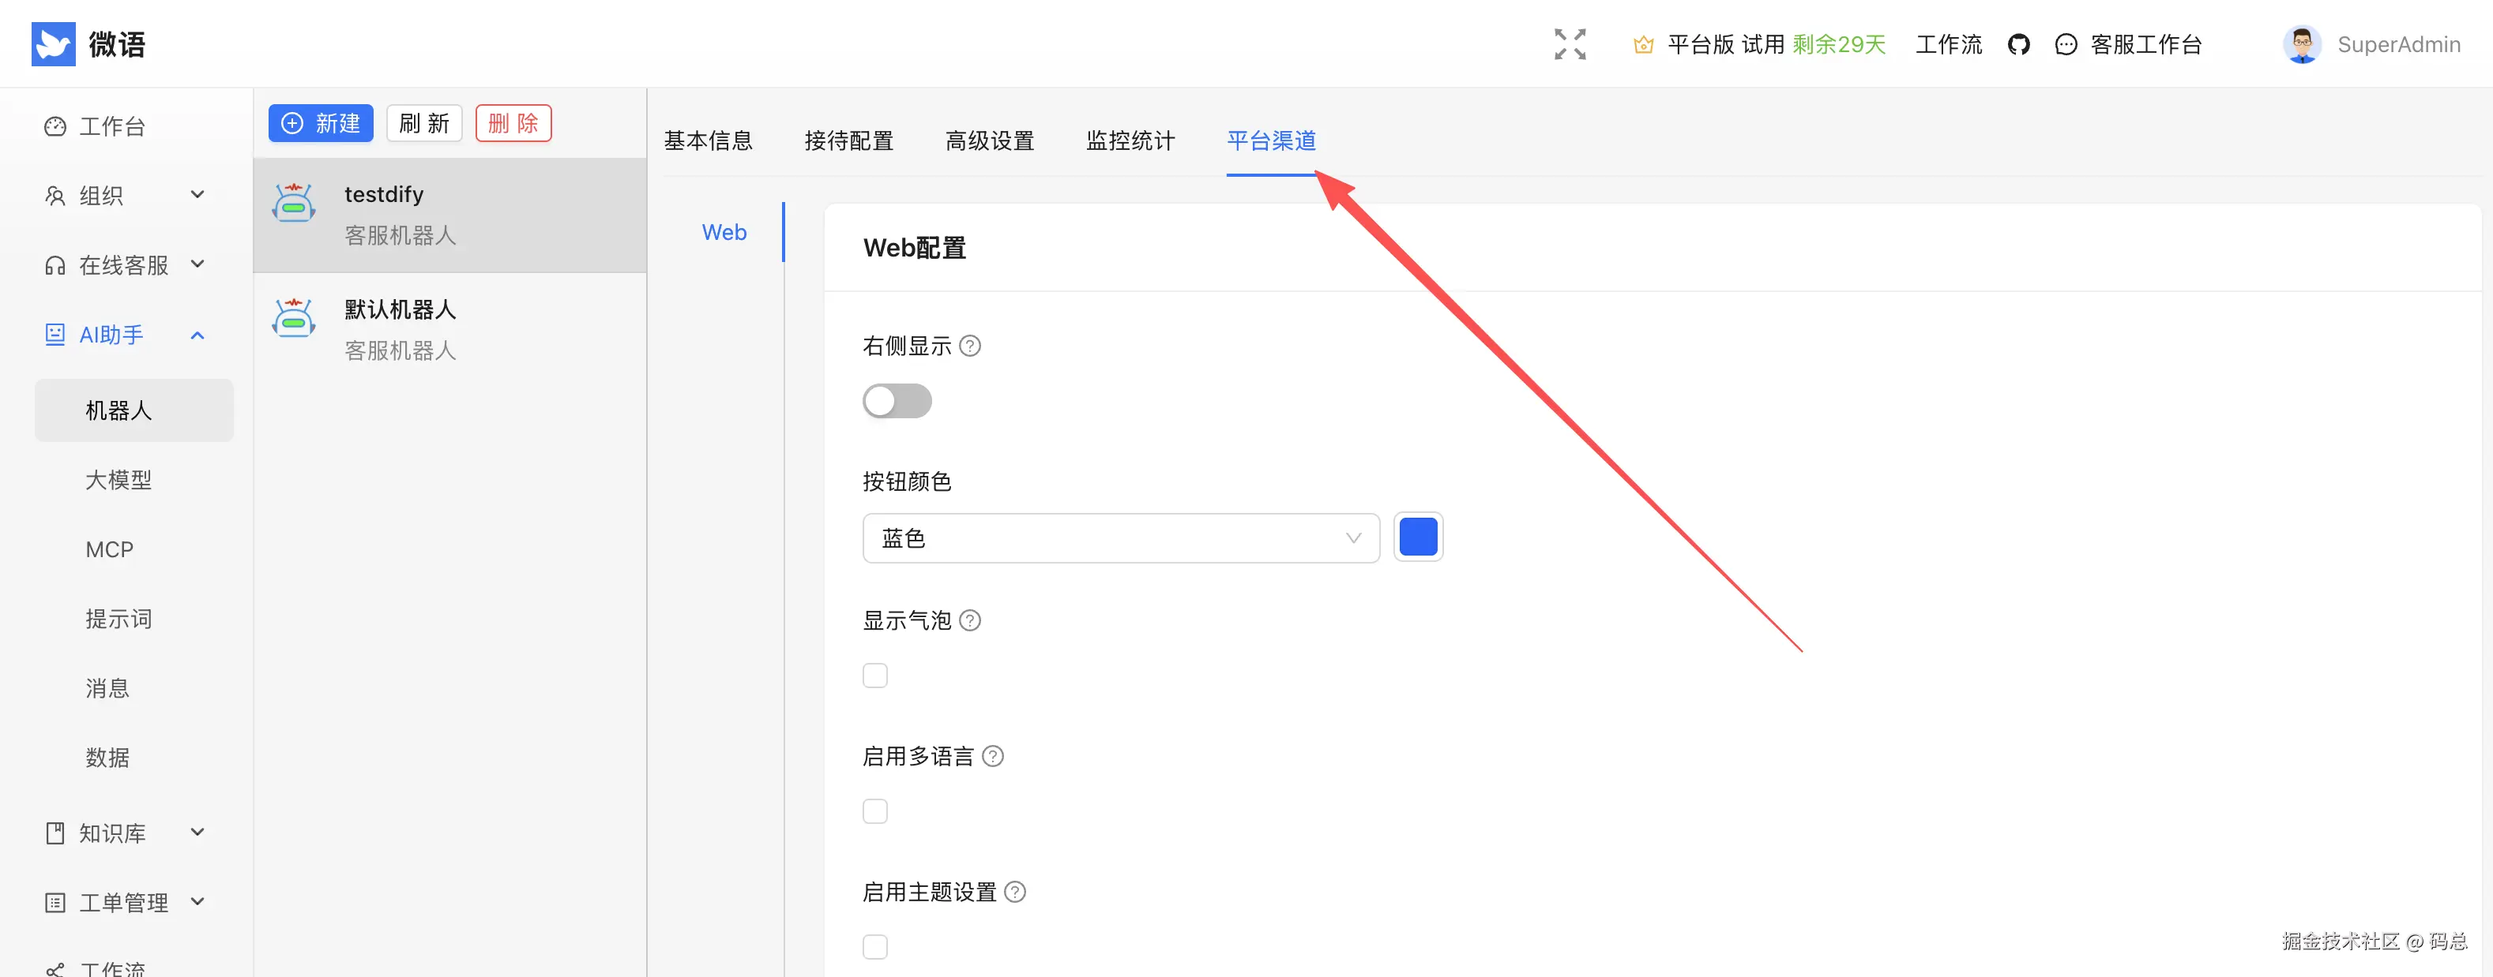Image resolution: width=2493 pixels, height=977 pixels.
Task: Click the fullscreen expand icon
Action: tap(1570, 44)
